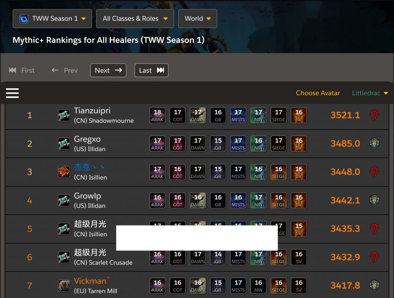Expand the TWW Season 1 dropdown
Image resolution: width=394 pixels, height=298 pixels.
tap(52, 19)
